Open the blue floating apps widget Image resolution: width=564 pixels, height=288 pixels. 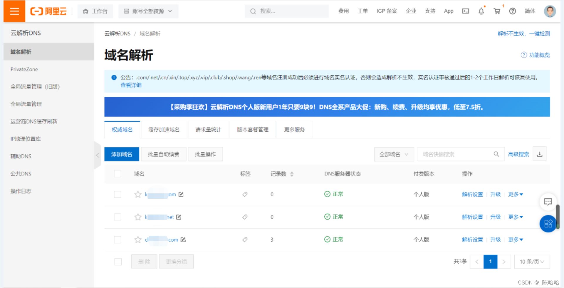pos(548,224)
